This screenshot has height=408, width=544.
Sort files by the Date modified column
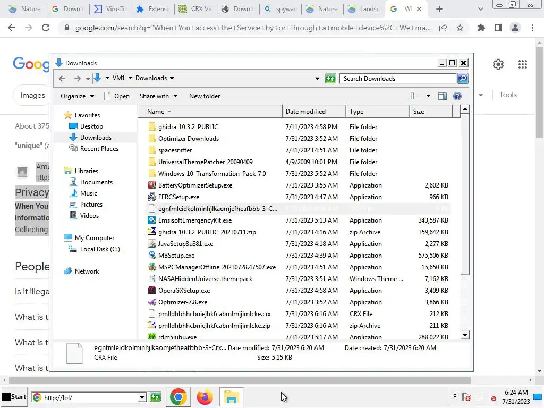(314, 112)
